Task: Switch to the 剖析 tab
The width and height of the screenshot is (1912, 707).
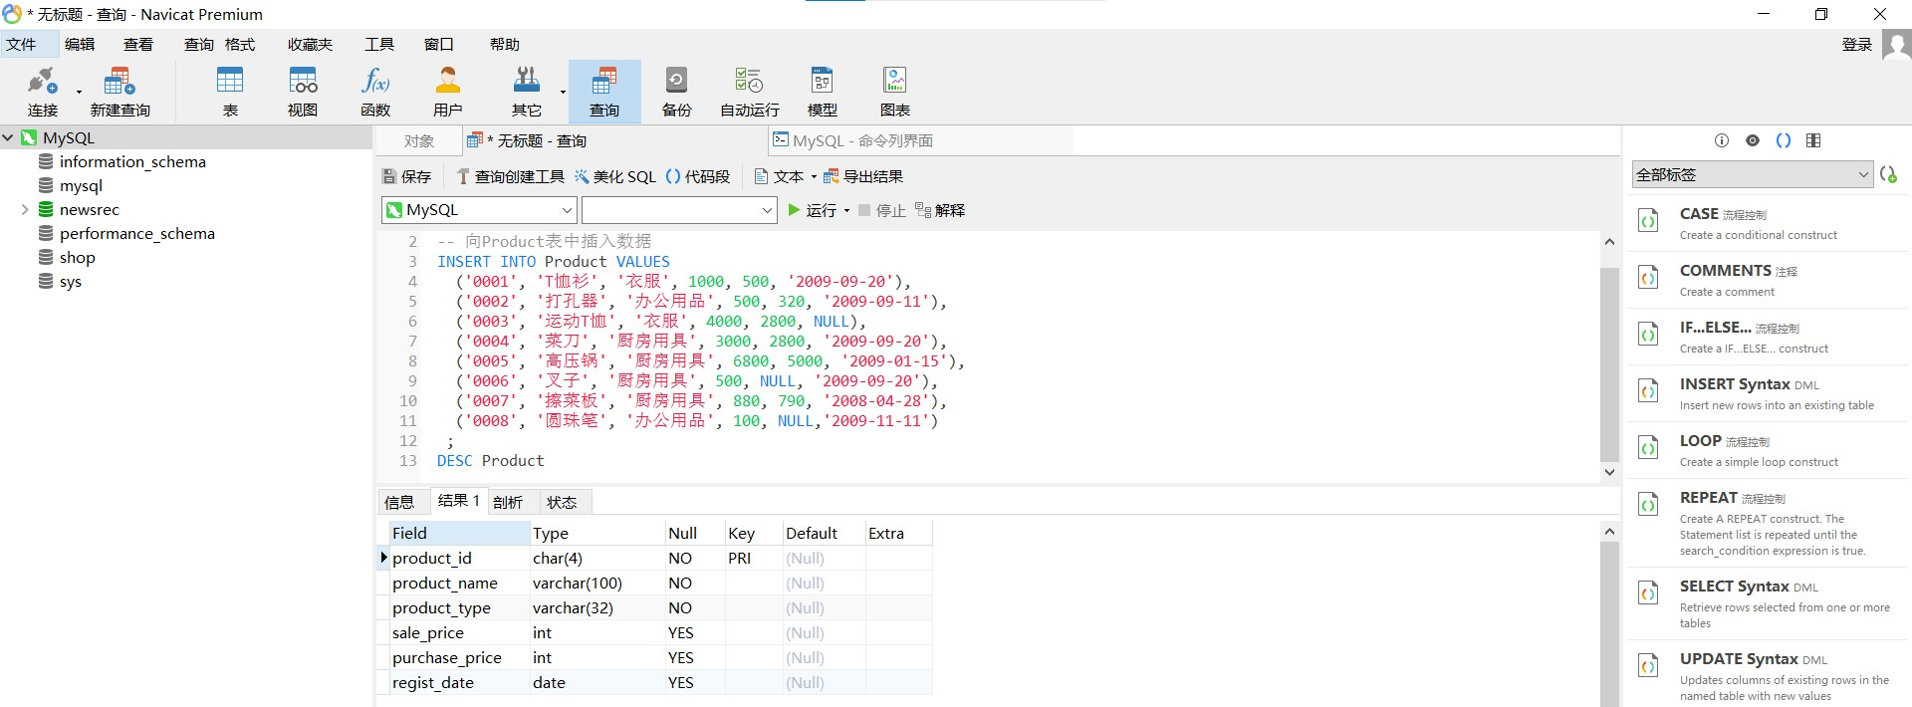Action: click(508, 502)
